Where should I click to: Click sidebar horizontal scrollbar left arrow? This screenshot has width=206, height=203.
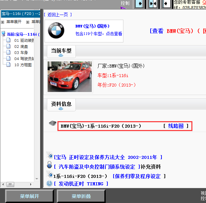(3, 184)
